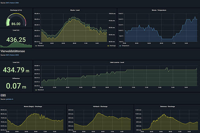Click the Lake Lucerne level value 434.79 m

pos(16,70)
